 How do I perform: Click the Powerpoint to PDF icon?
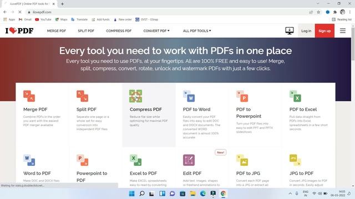point(82,160)
